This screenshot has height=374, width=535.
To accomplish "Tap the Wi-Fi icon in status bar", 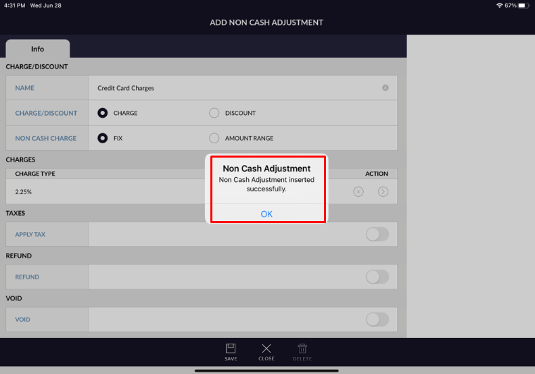I will click(x=499, y=5).
